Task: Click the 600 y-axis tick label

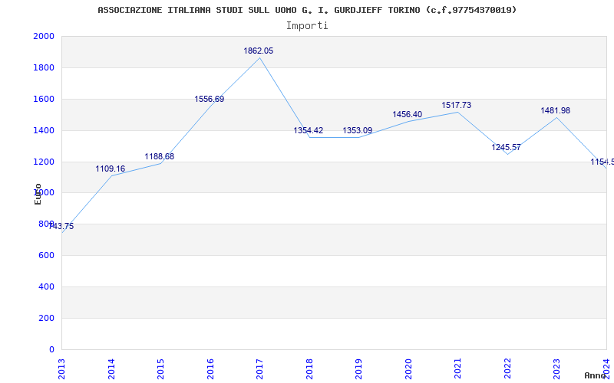Action: coord(46,255)
